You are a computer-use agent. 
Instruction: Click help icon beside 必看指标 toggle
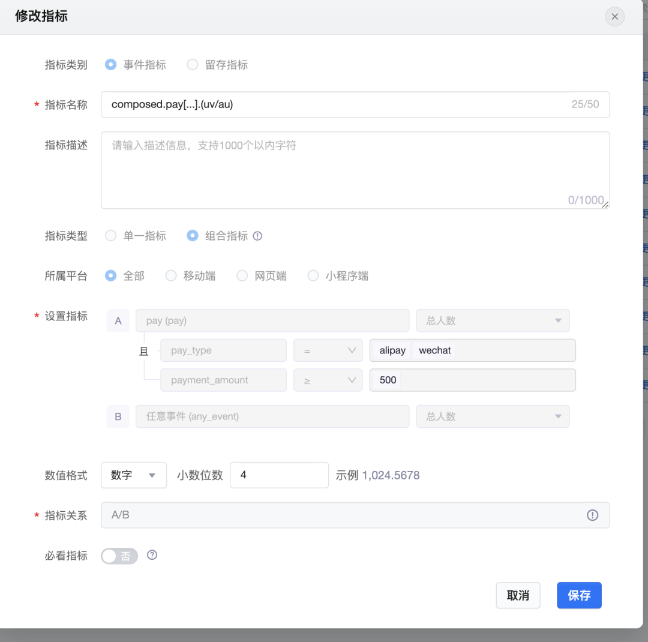point(152,556)
